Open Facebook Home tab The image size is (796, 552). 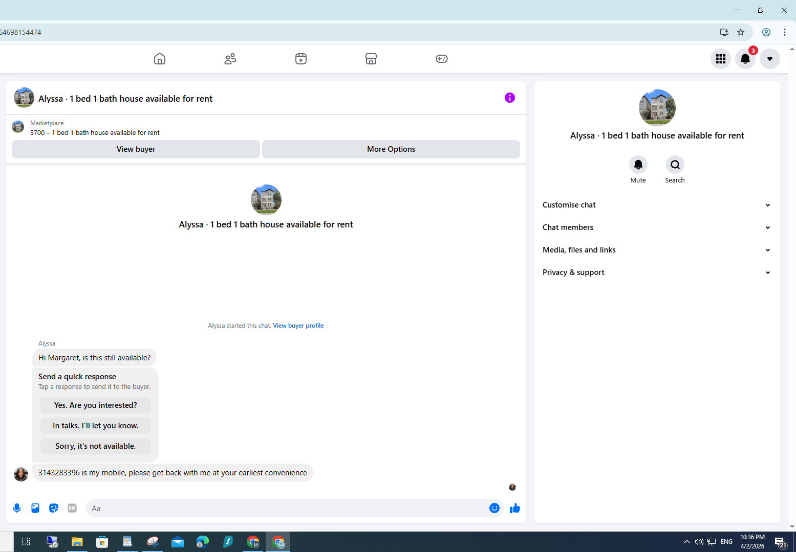160,59
